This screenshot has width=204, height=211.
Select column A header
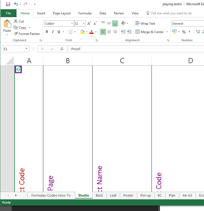pyautogui.click(x=29, y=60)
